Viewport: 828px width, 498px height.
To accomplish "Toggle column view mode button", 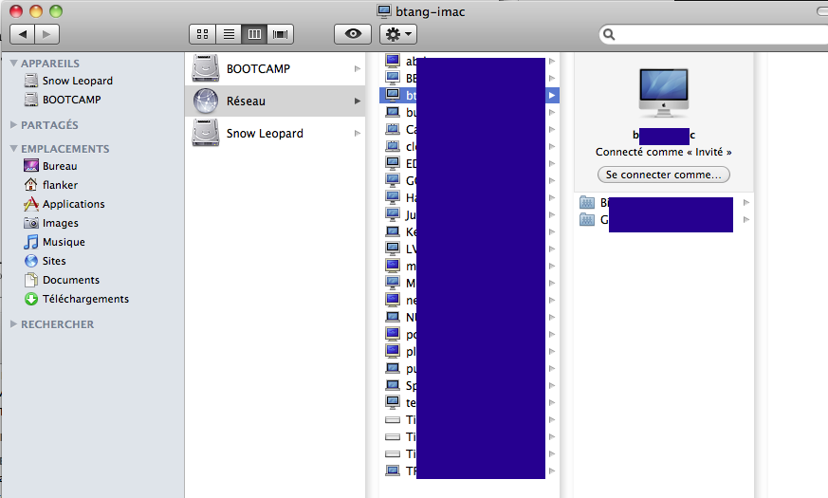I will 254,34.
